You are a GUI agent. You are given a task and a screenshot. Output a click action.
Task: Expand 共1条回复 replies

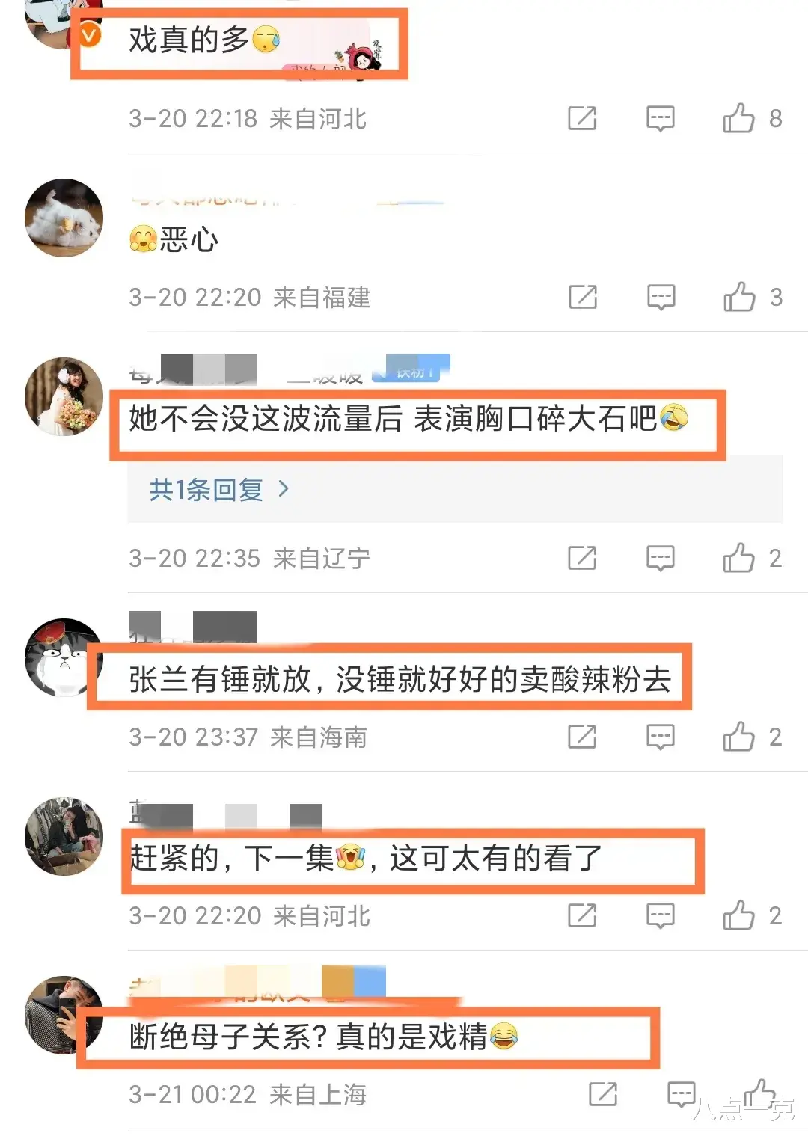click(x=219, y=490)
